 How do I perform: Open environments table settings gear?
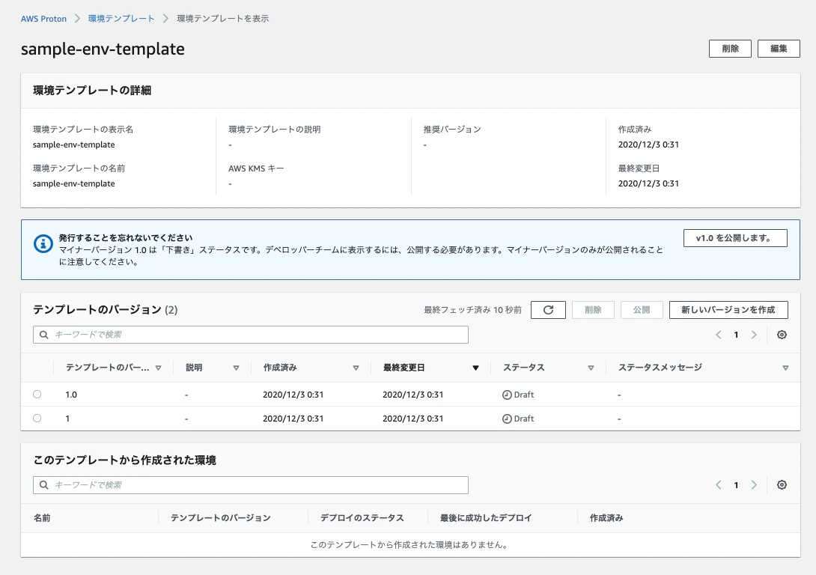(x=782, y=484)
